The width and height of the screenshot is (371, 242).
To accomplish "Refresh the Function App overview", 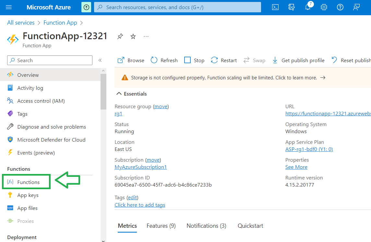I will click(164, 60).
